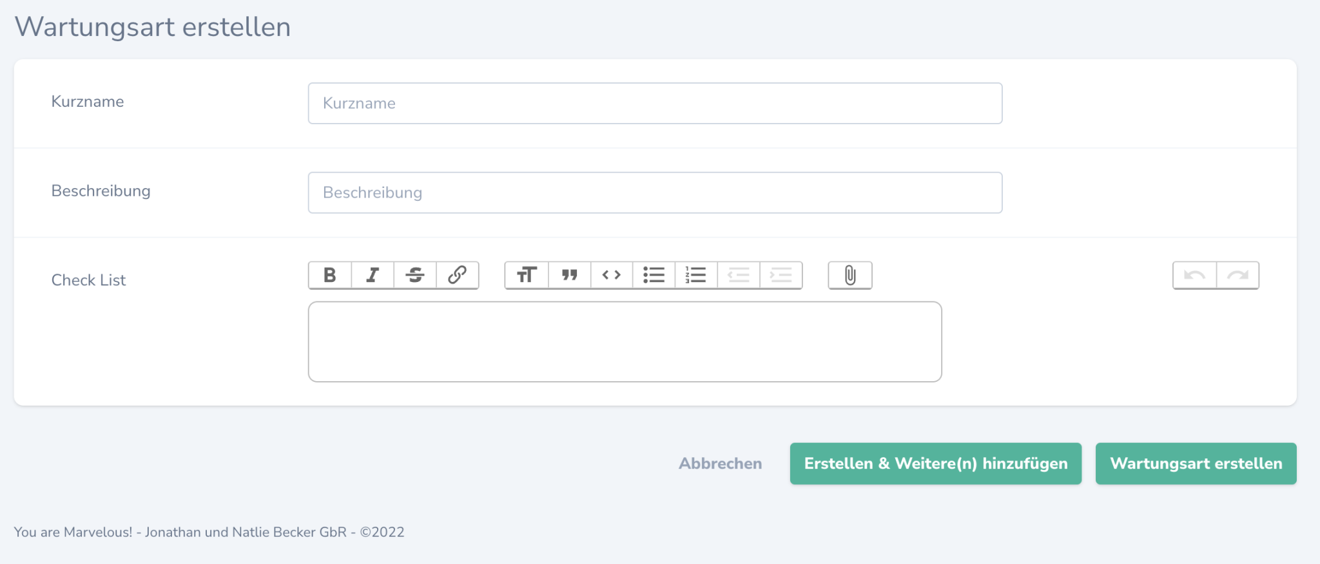This screenshot has width=1320, height=564.
Task: Insert a link in Check List
Action: coord(458,276)
